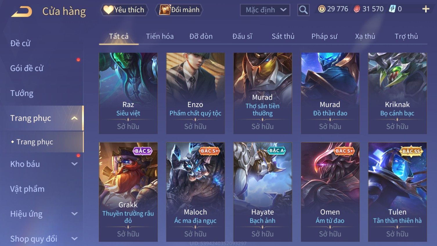Click the gold coin balance icon

point(322,9)
